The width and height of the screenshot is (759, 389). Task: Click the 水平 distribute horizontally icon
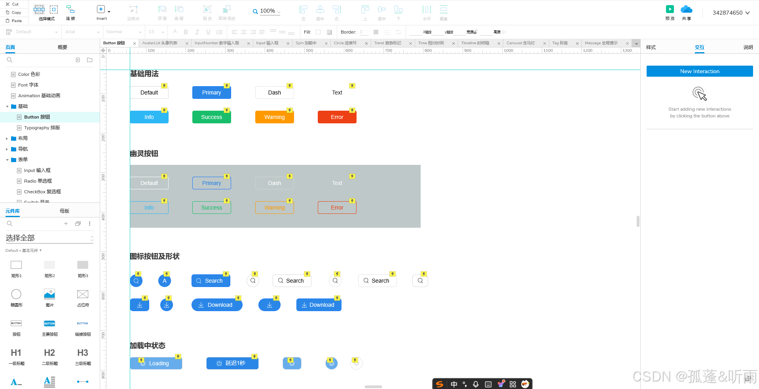[427, 9]
